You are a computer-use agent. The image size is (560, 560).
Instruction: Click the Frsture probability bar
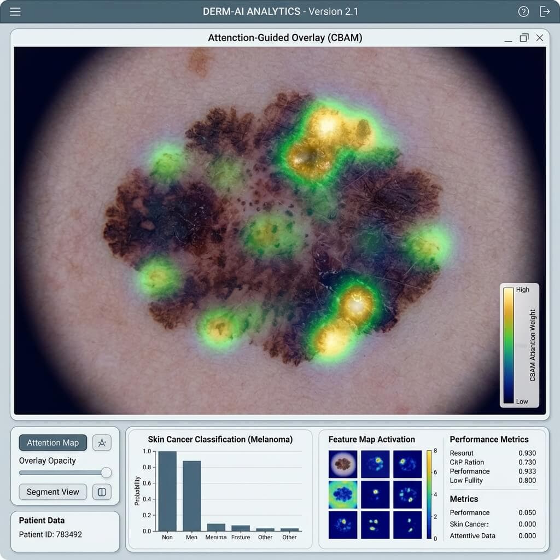(241, 528)
